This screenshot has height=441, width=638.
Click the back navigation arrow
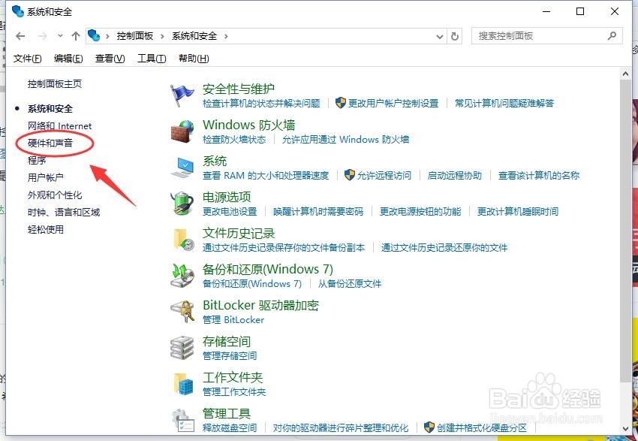[20, 35]
